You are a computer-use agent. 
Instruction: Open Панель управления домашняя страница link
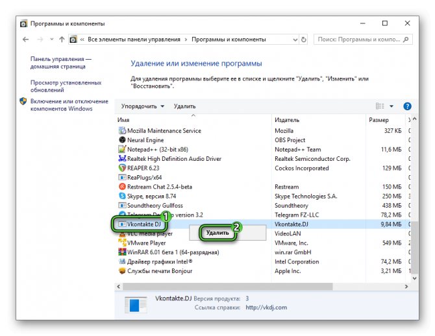pyautogui.click(x=61, y=63)
